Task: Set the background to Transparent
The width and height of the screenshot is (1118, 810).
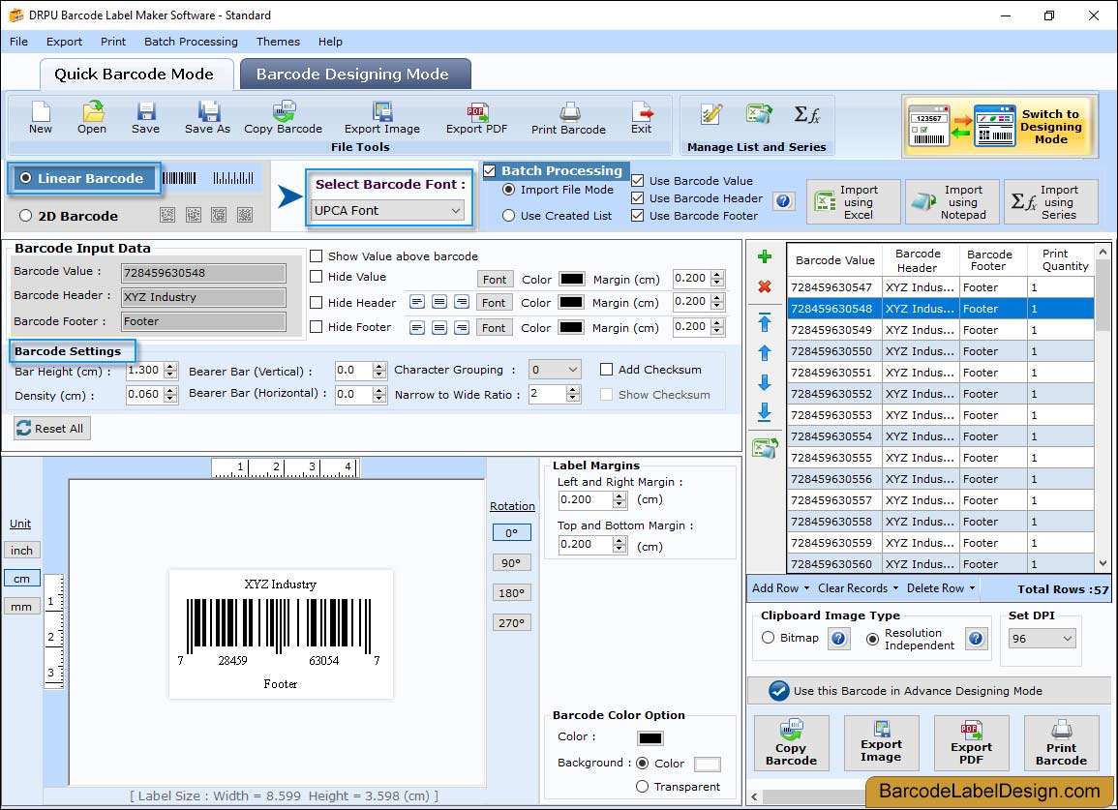Action: click(642, 787)
